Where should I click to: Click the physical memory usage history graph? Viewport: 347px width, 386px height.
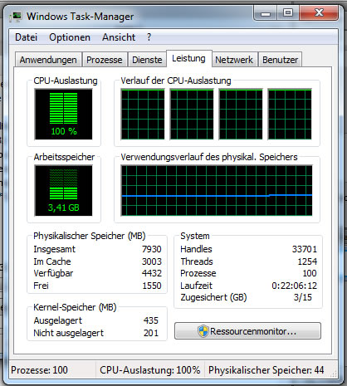pos(217,190)
